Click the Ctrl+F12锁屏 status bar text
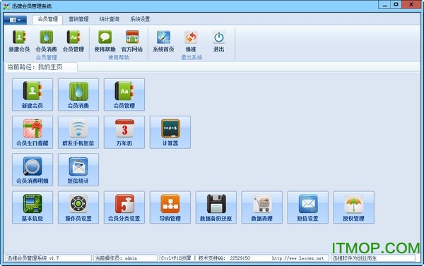The height and width of the screenshot is (266, 424). (x=176, y=258)
